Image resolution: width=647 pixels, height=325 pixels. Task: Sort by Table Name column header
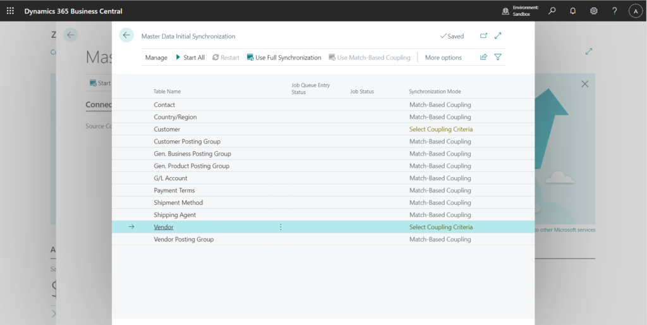coord(167,91)
